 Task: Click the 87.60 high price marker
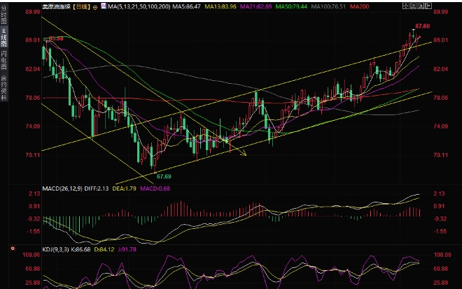[423, 26]
